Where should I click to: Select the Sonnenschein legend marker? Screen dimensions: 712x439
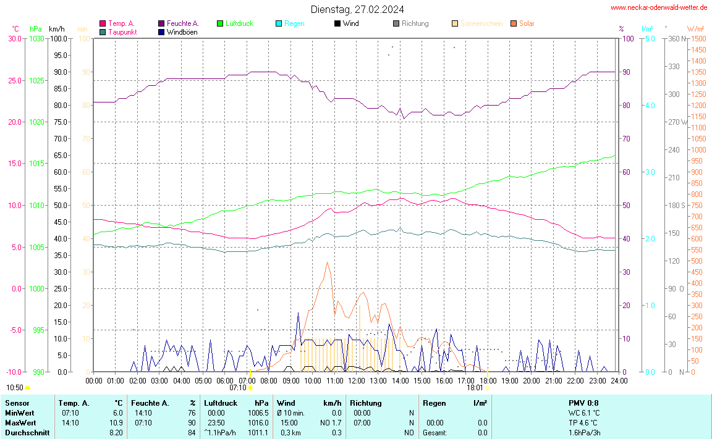click(x=455, y=23)
